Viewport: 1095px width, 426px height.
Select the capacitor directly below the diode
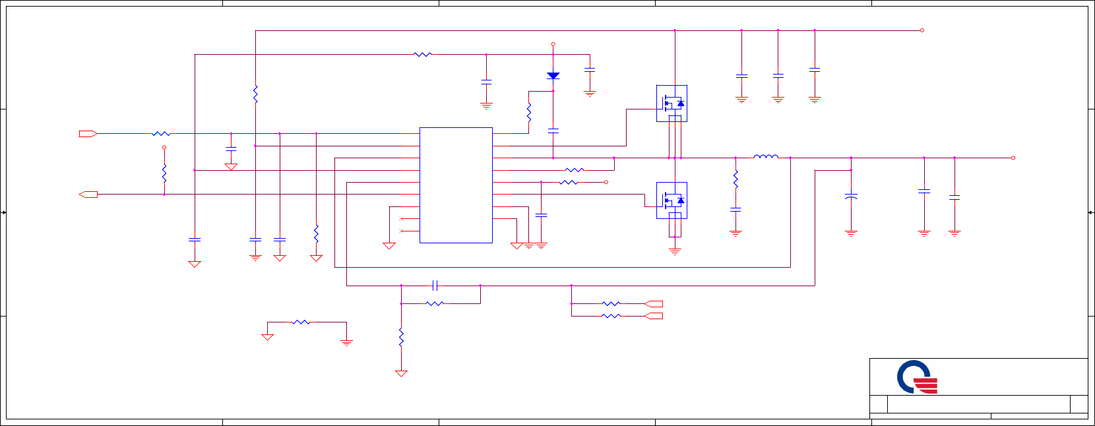[x=553, y=131]
